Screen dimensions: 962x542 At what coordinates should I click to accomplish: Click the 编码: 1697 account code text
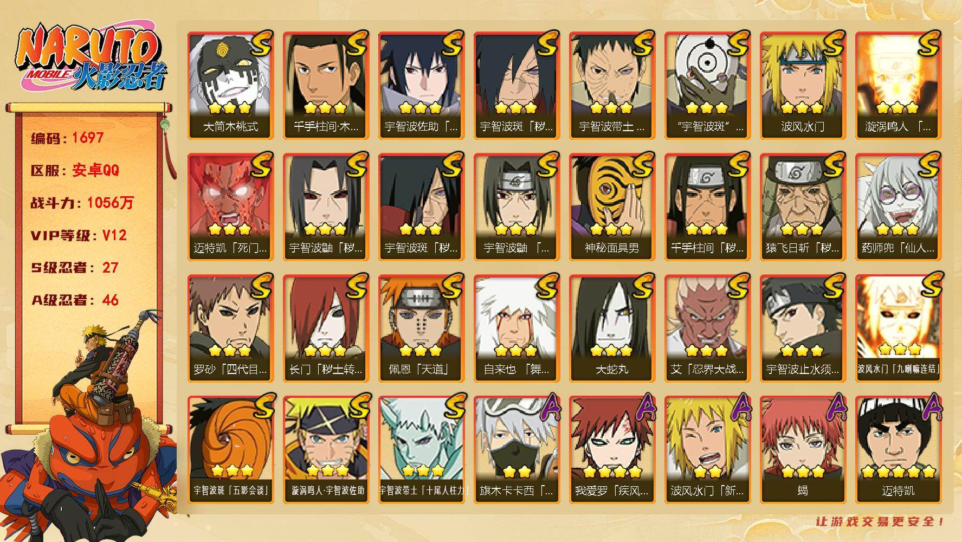pos(67,138)
